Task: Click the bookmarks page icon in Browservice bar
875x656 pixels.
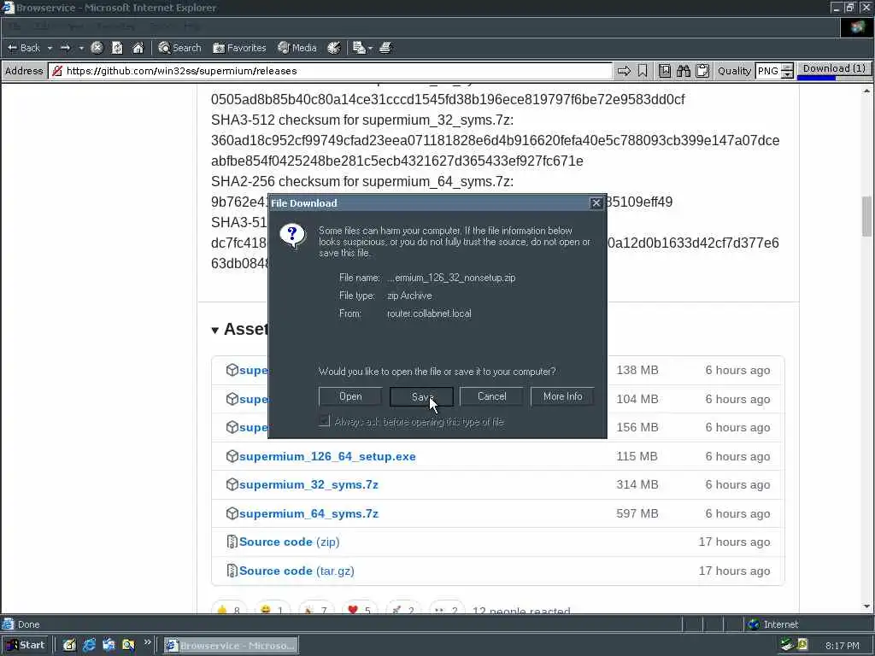Action: (x=665, y=71)
